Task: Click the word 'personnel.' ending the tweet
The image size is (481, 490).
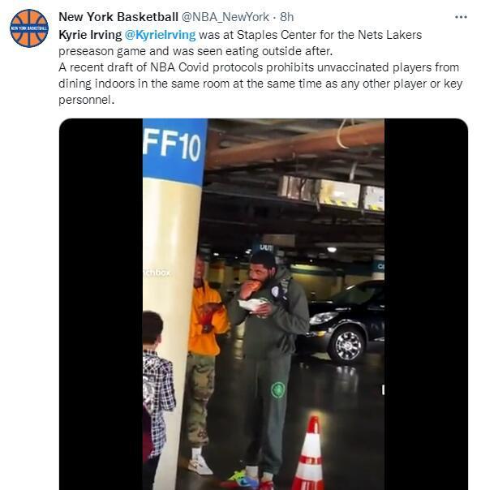Action: coord(86,100)
